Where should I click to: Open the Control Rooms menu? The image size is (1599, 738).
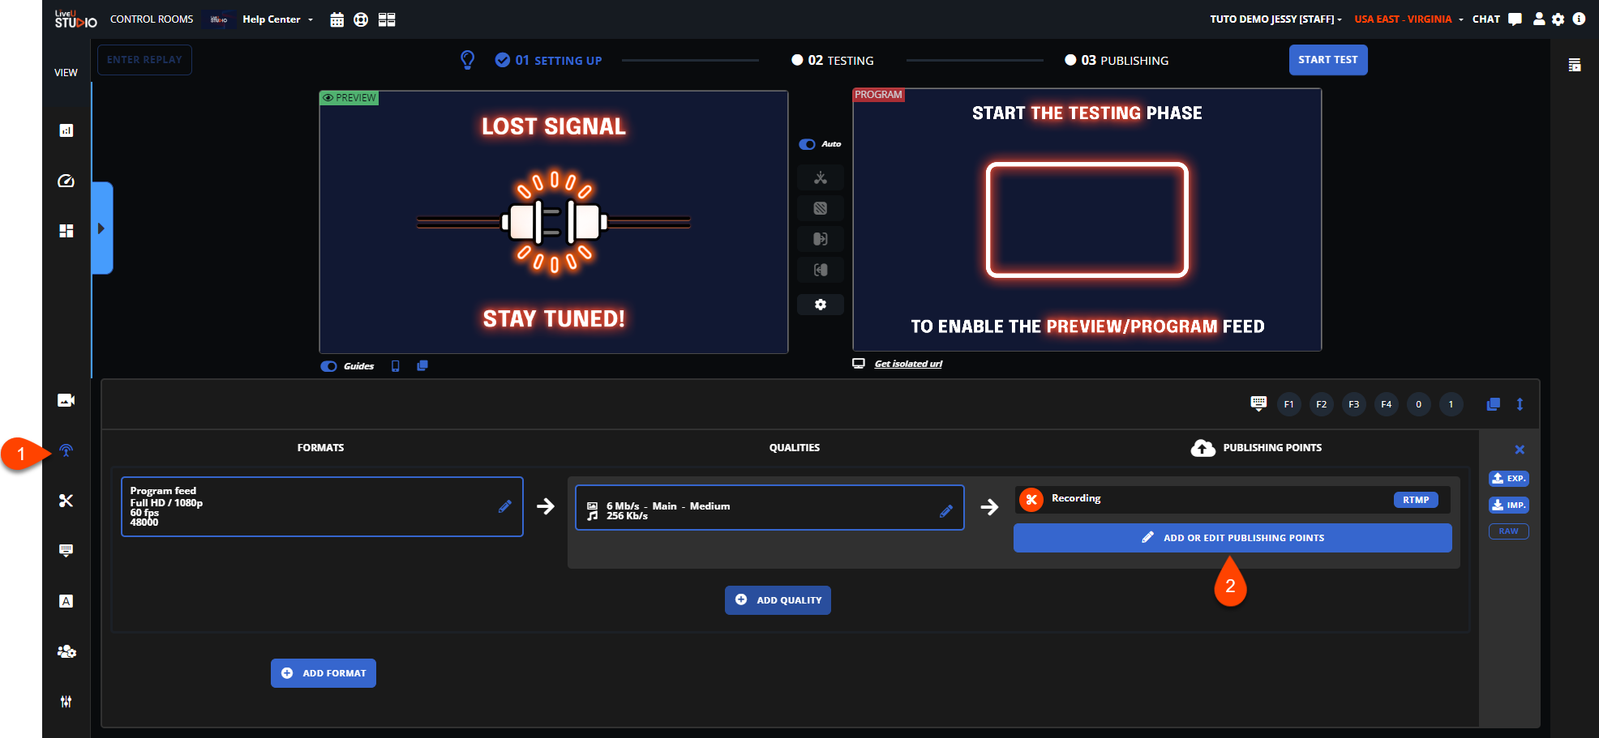tap(152, 19)
